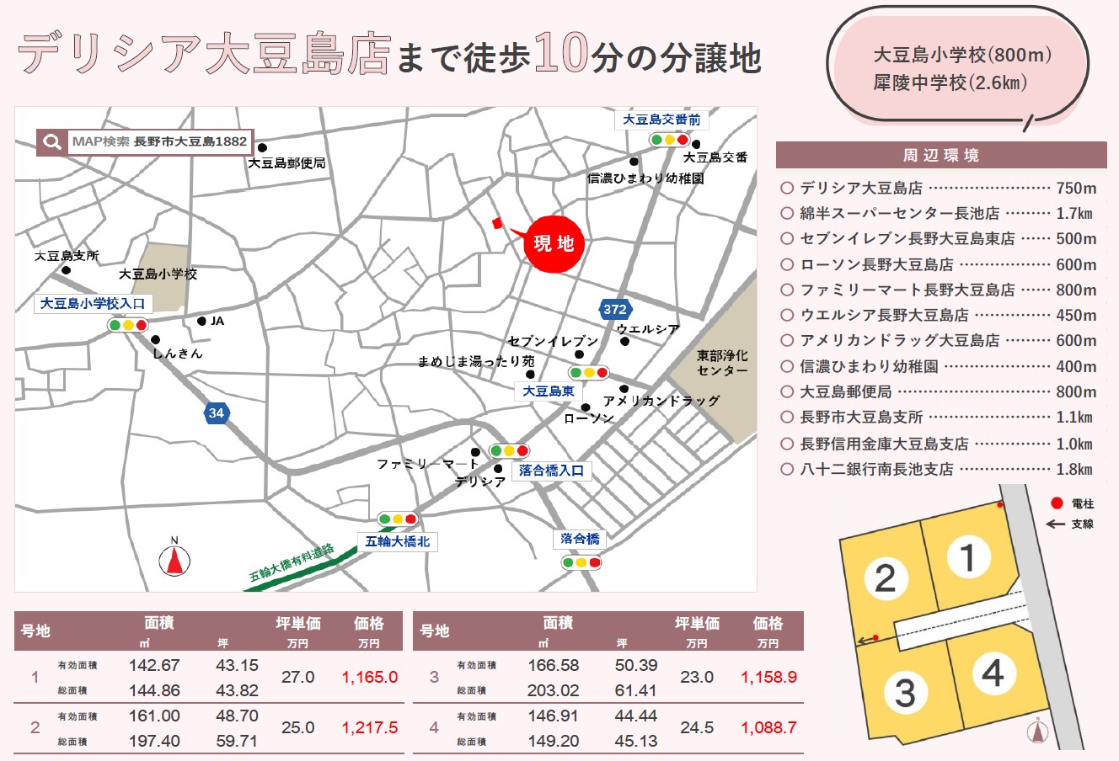Click the dot marker beside JA
This screenshot has width=1119, height=761.
pos(201,321)
